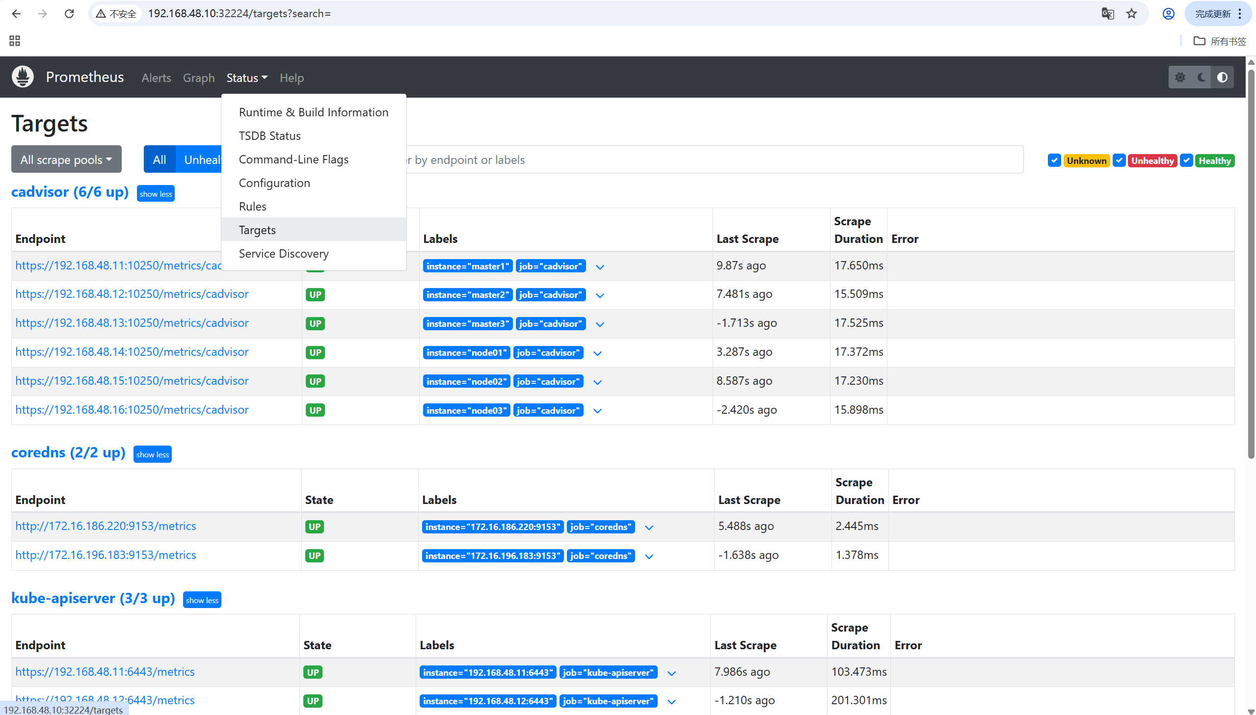Open Configuration from Status menu
The image size is (1256, 715).
pyautogui.click(x=314, y=183)
